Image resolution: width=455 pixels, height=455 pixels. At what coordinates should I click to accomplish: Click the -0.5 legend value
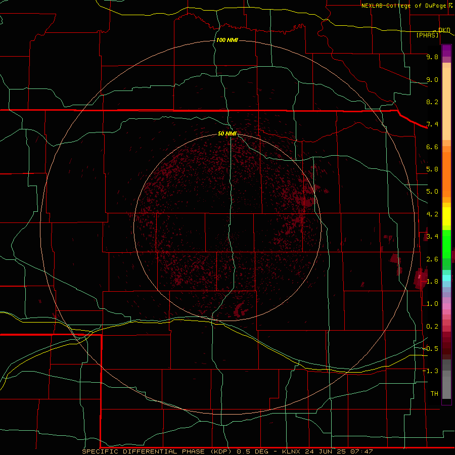pyautogui.click(x=431, y=348)
